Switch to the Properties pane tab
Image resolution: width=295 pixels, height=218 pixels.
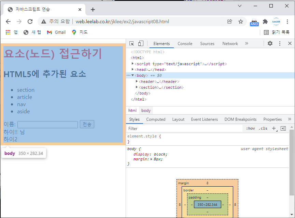[x=272, y=119]
